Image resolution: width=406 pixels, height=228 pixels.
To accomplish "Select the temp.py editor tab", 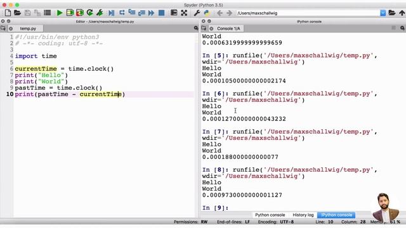I will click(28, 28).
